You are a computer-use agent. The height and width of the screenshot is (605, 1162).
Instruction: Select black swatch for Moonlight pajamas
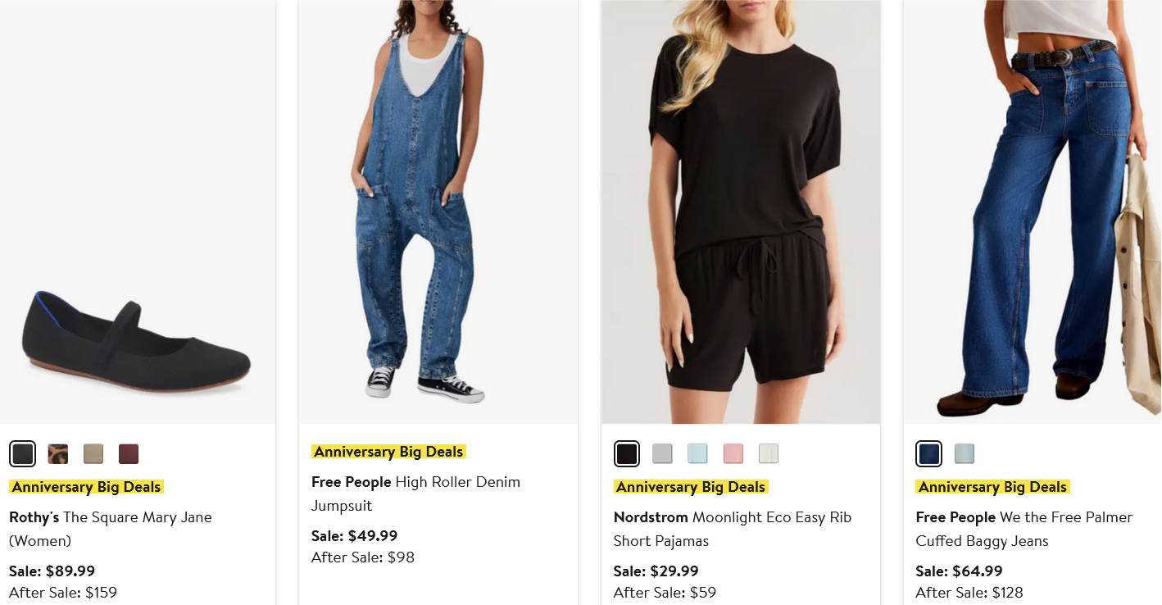[627, 453]
